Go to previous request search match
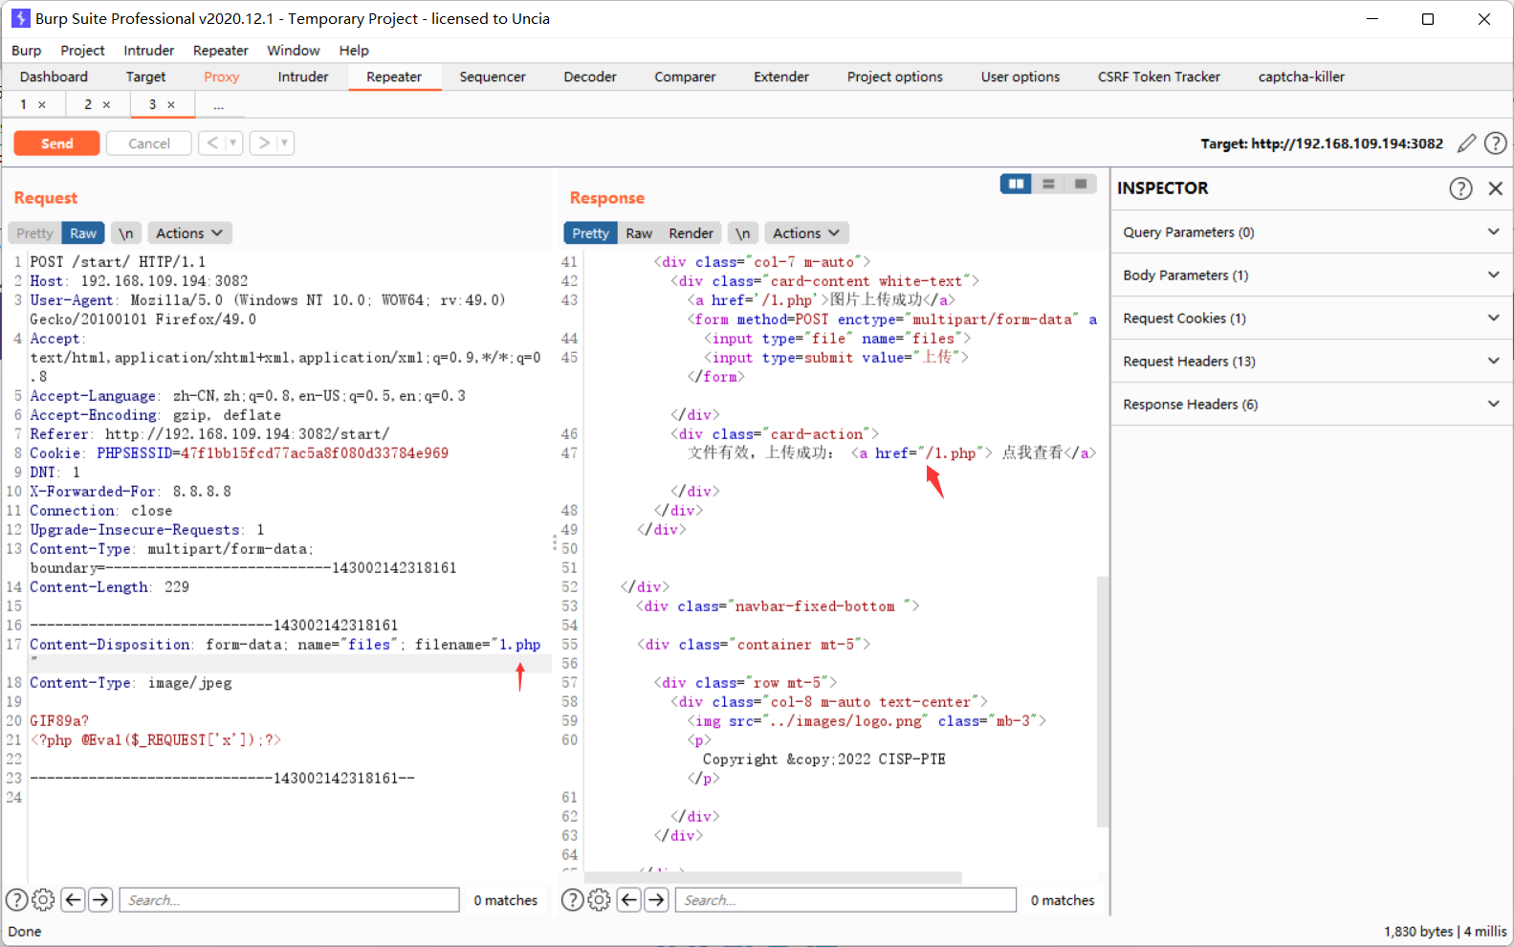 (73, 900)
